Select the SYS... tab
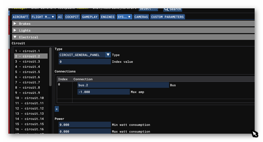Image resolution: width=263 pixels, height=142 pixels. [x=124, y=17]
